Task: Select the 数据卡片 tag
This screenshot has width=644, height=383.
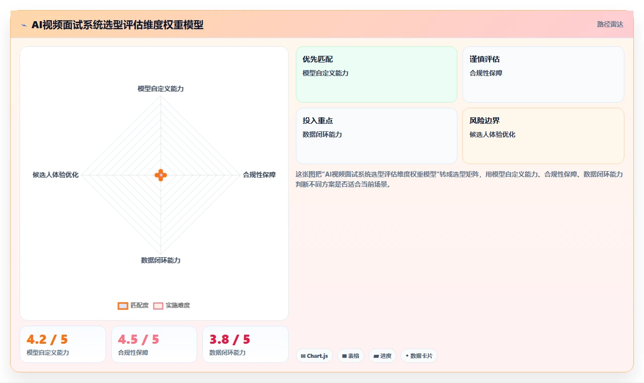Action: click(x=419, y=356)
